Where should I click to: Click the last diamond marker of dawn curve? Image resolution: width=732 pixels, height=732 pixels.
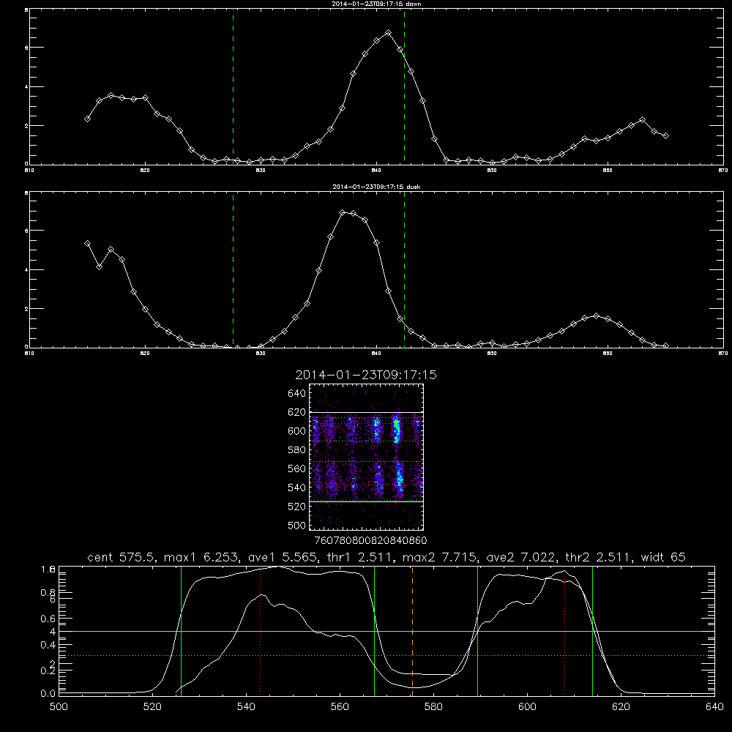coord(665,136)
